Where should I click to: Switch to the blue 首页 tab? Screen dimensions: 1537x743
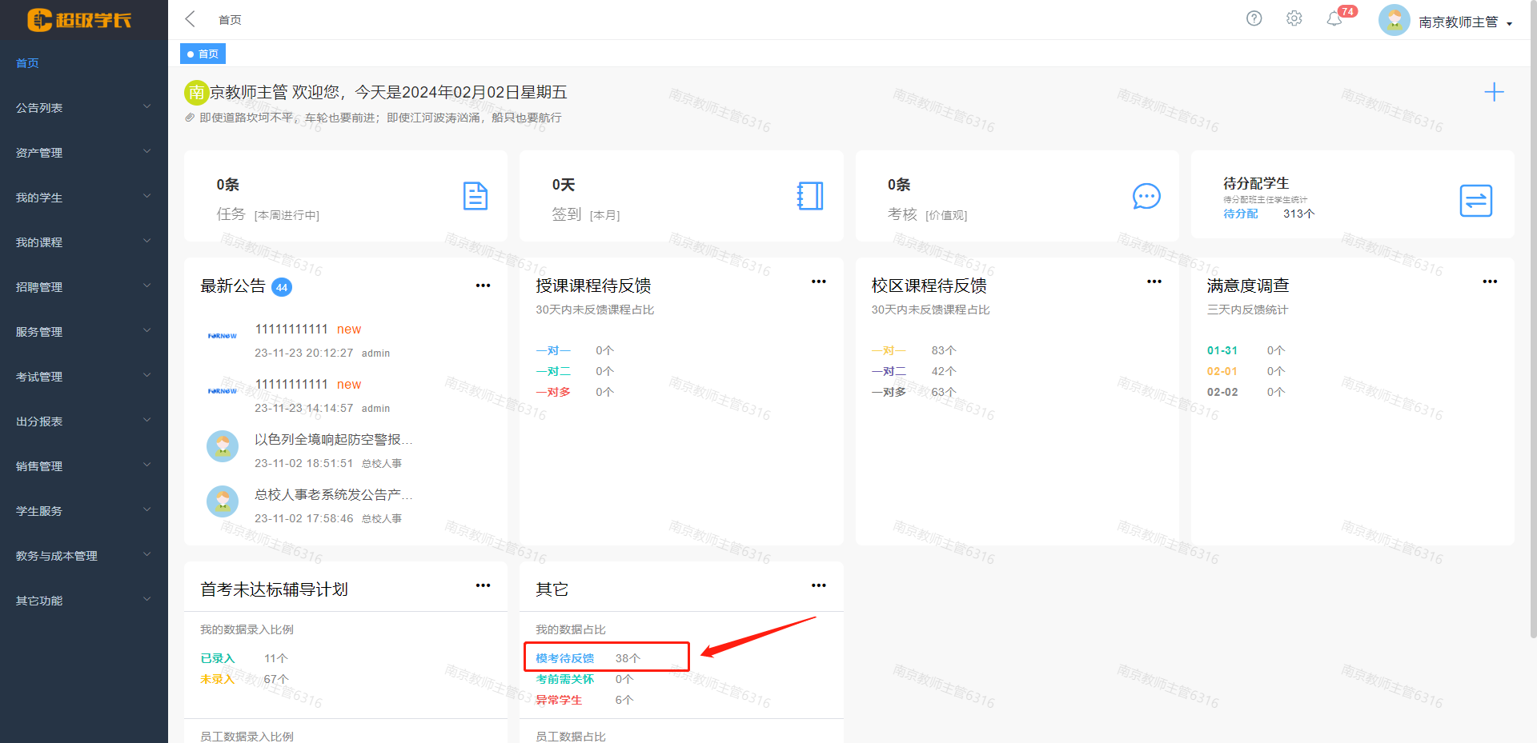pyautogui.click(x=203, y=54)
